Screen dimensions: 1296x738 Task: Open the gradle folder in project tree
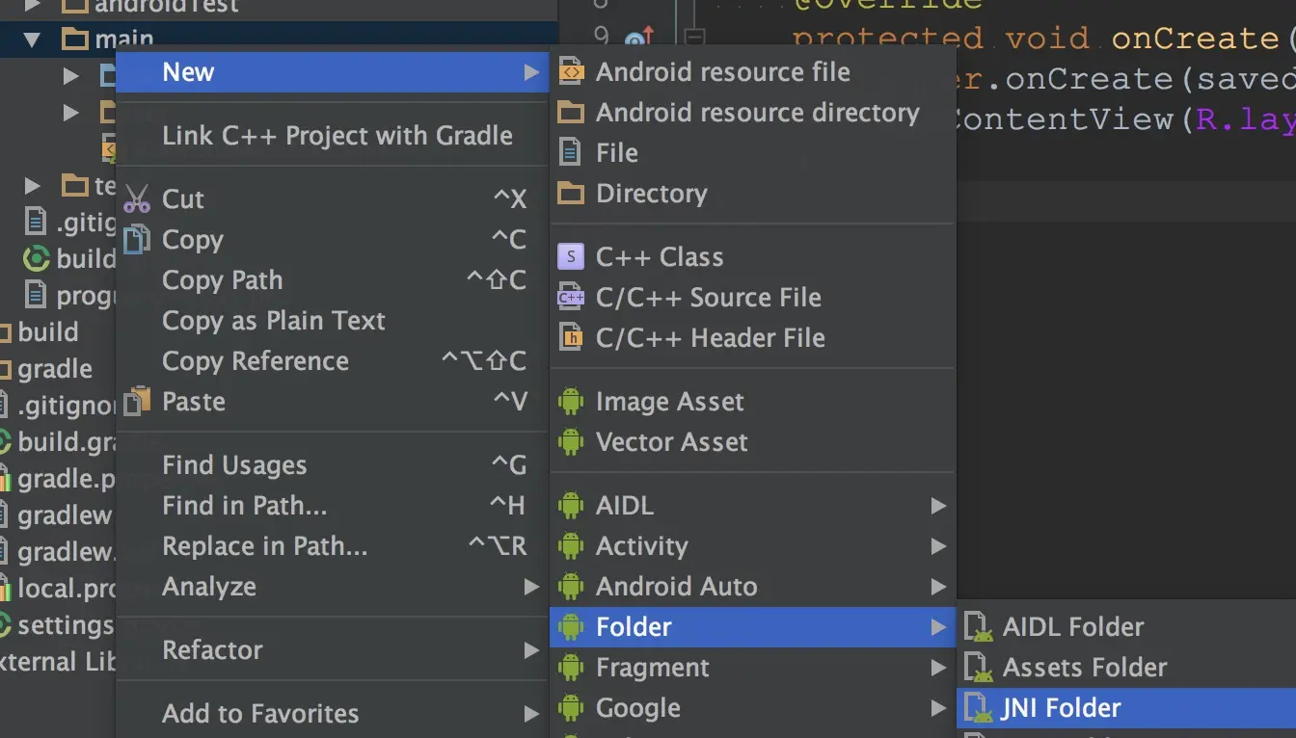[54, 369]
